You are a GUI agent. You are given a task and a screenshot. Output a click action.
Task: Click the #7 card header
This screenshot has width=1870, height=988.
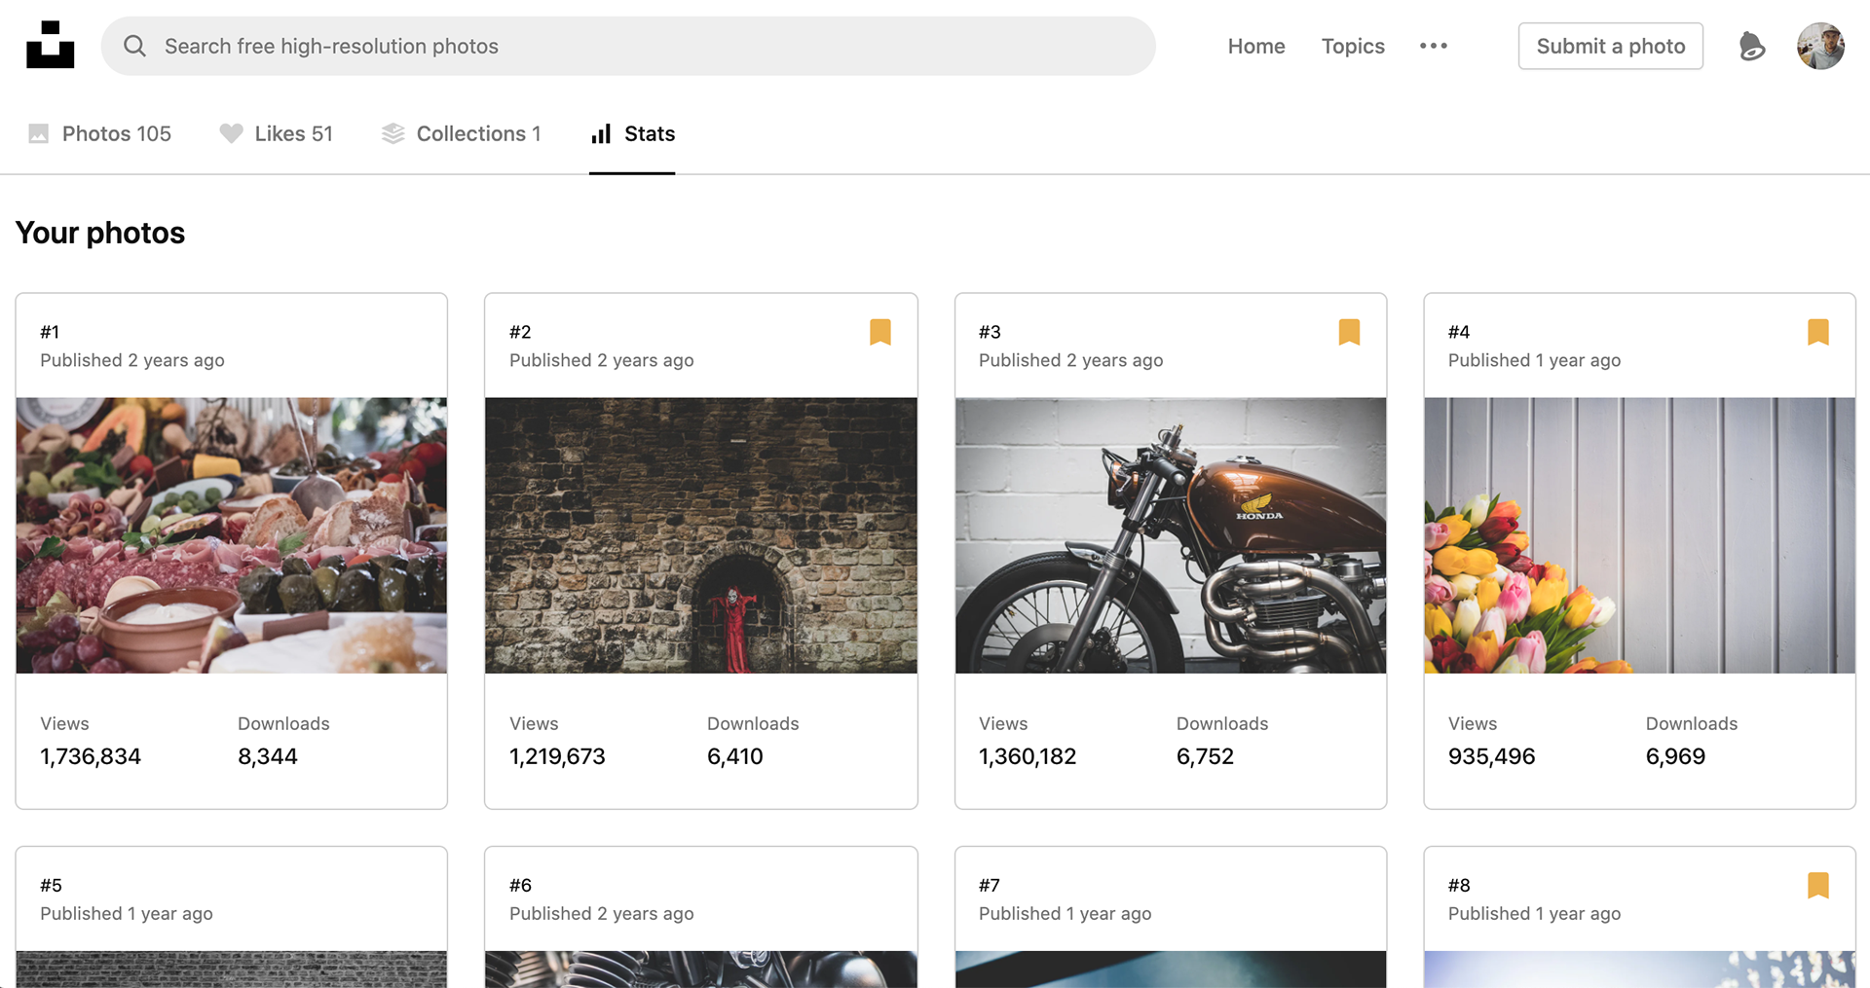(1171, 898)
